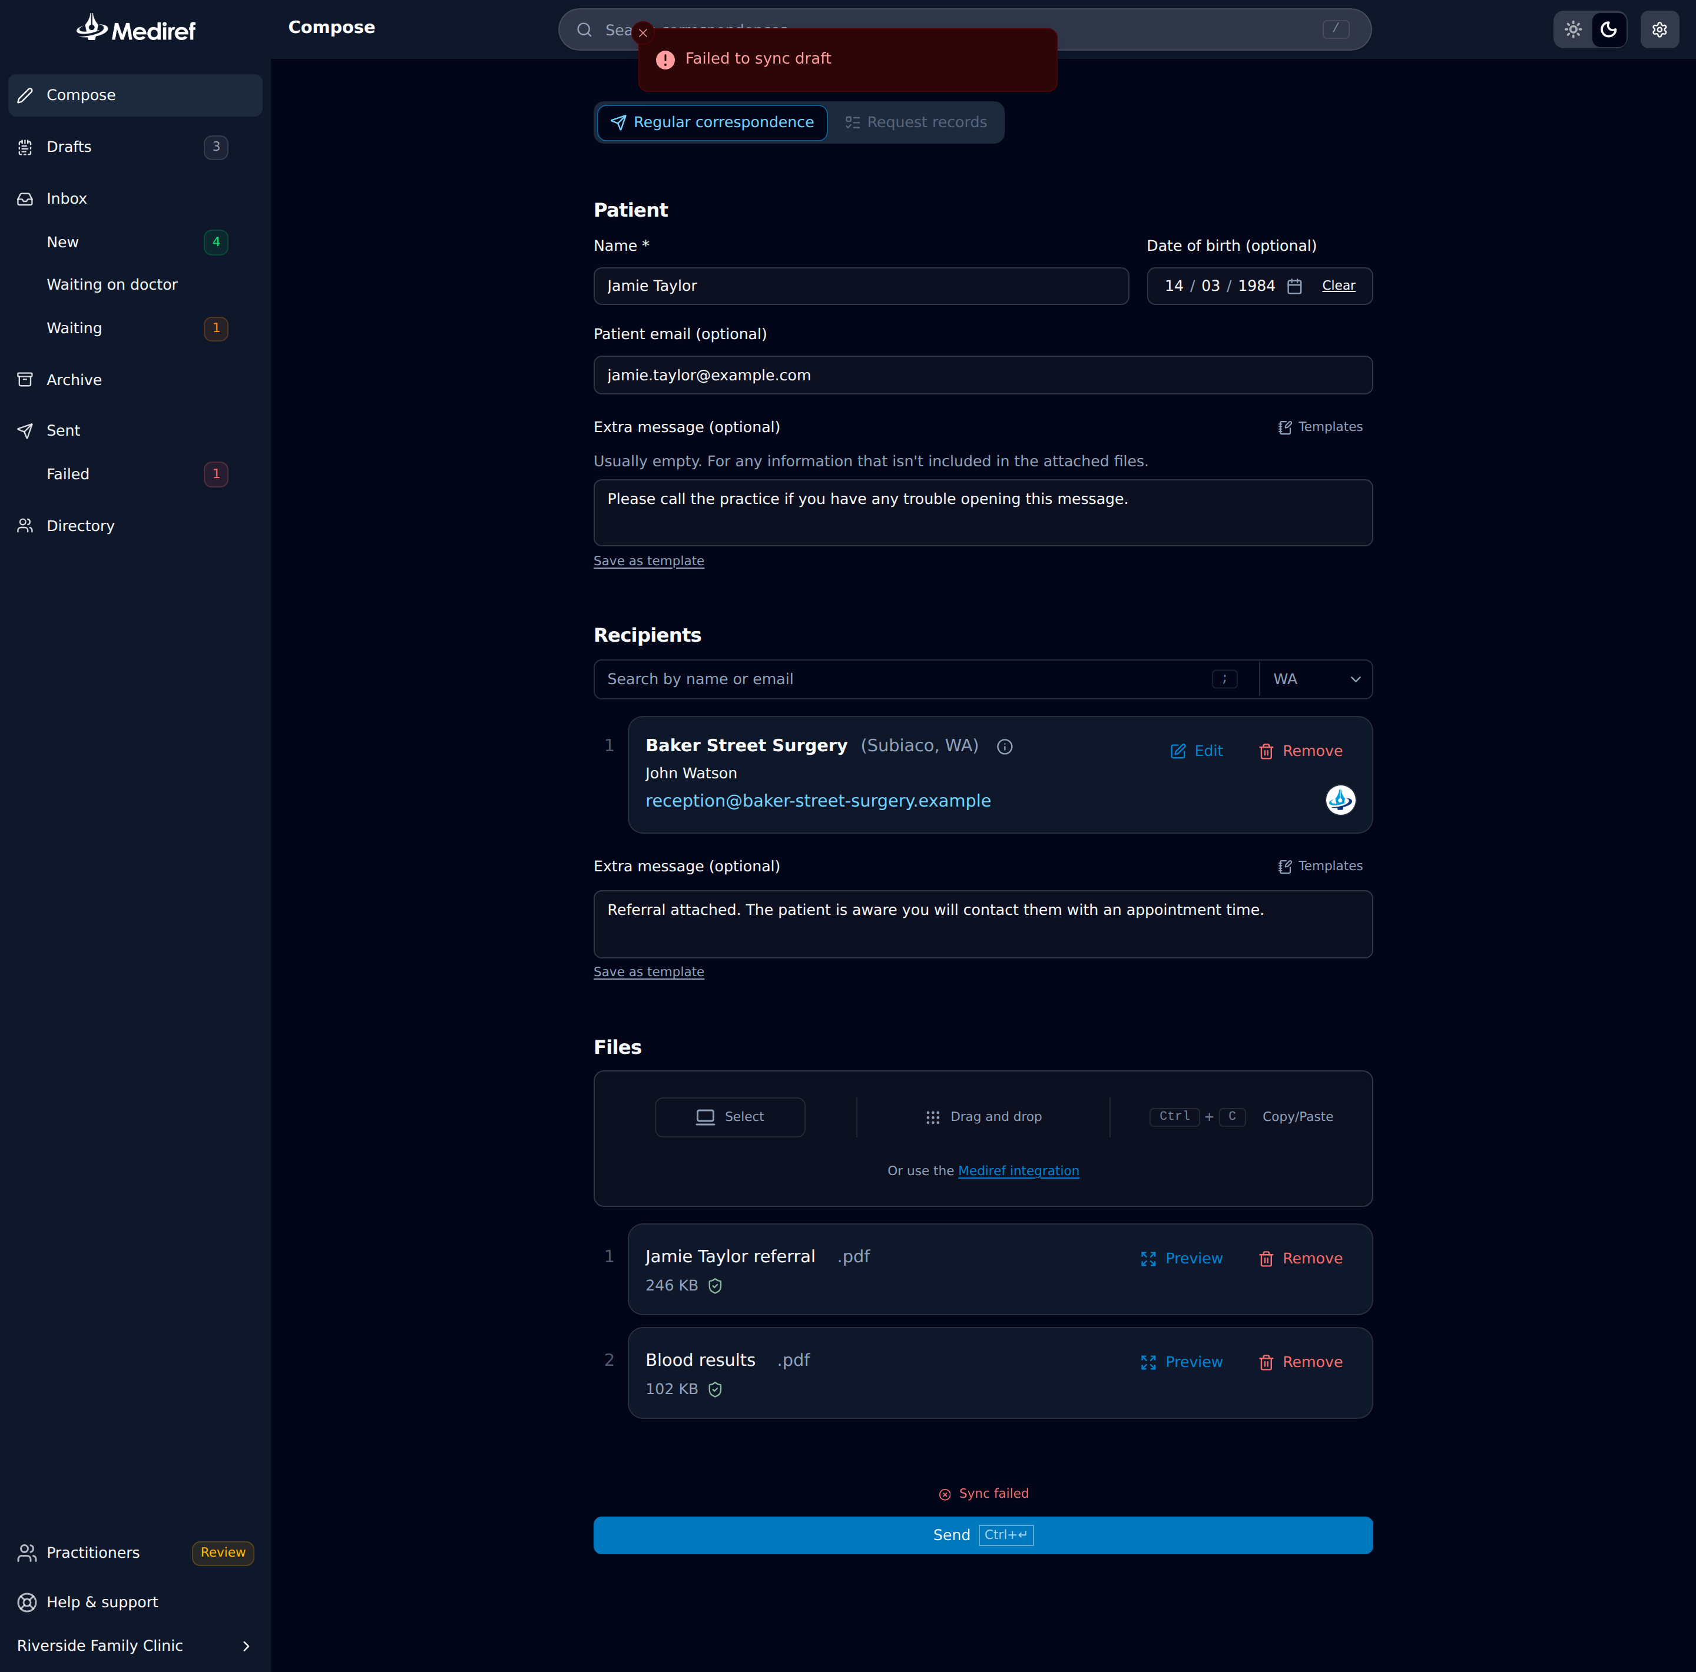Open Help & support
This screenshot has height=1672, width=1696.
pos(135,1603)
